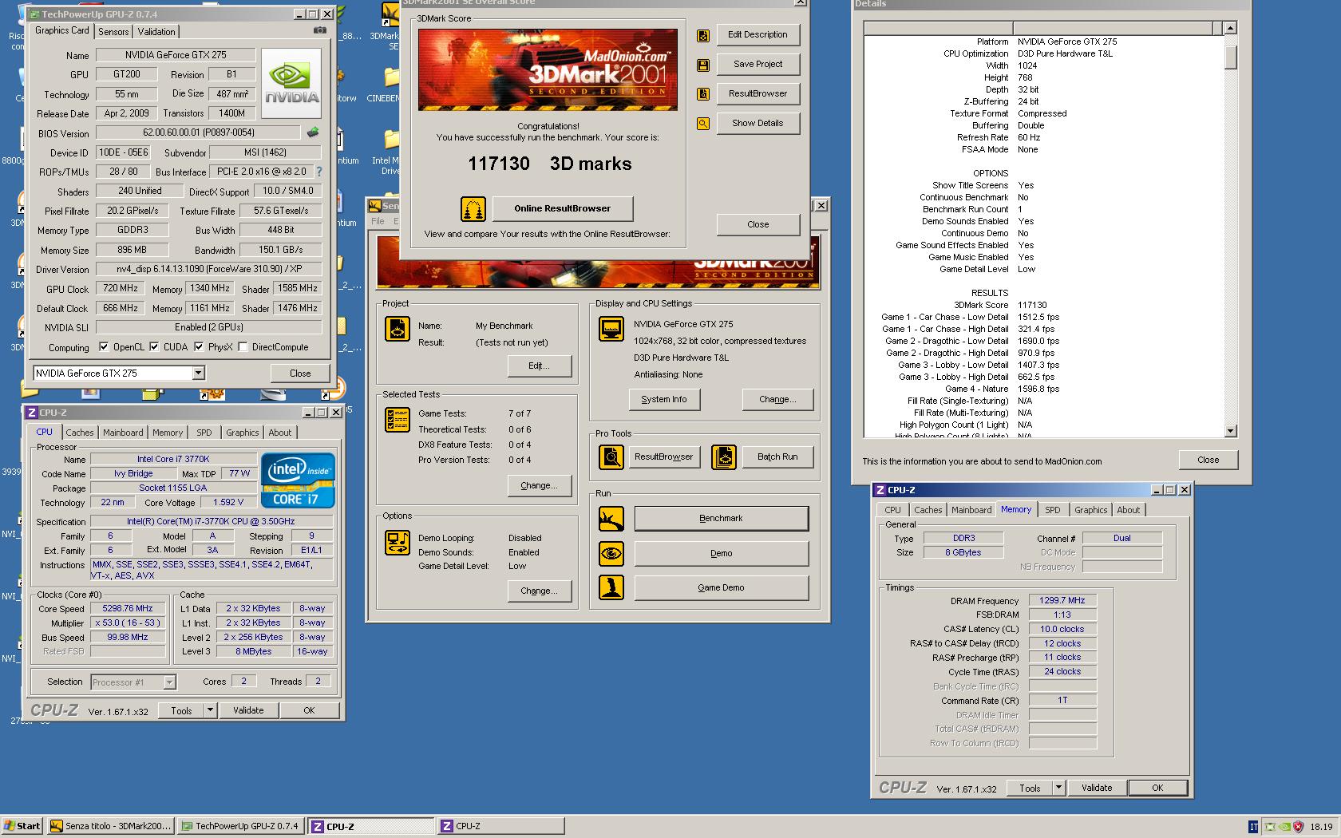Click the Start button
The image size is (1341, 838).
click(x=22, y=827)
